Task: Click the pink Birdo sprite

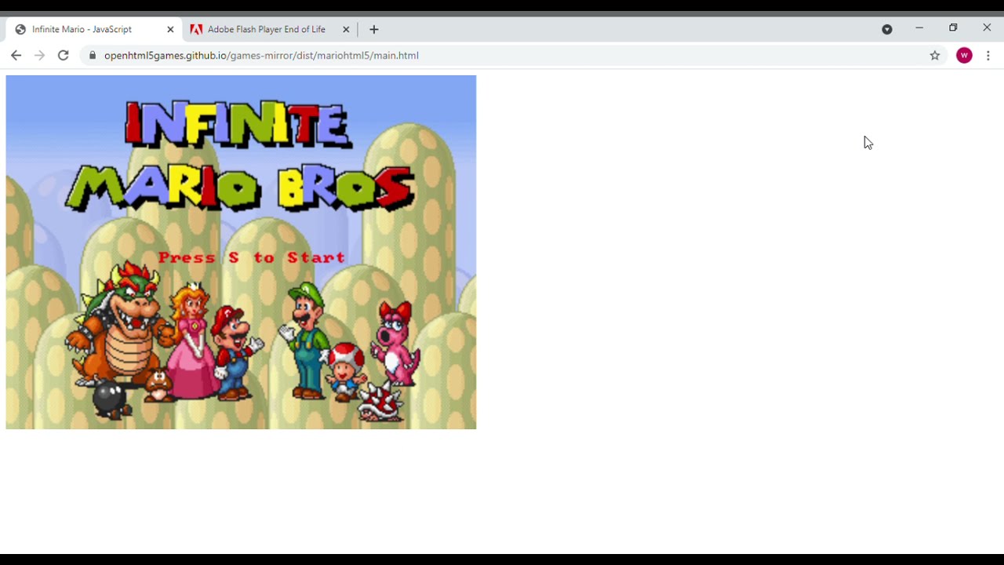Action: click(x=397, y=343)
